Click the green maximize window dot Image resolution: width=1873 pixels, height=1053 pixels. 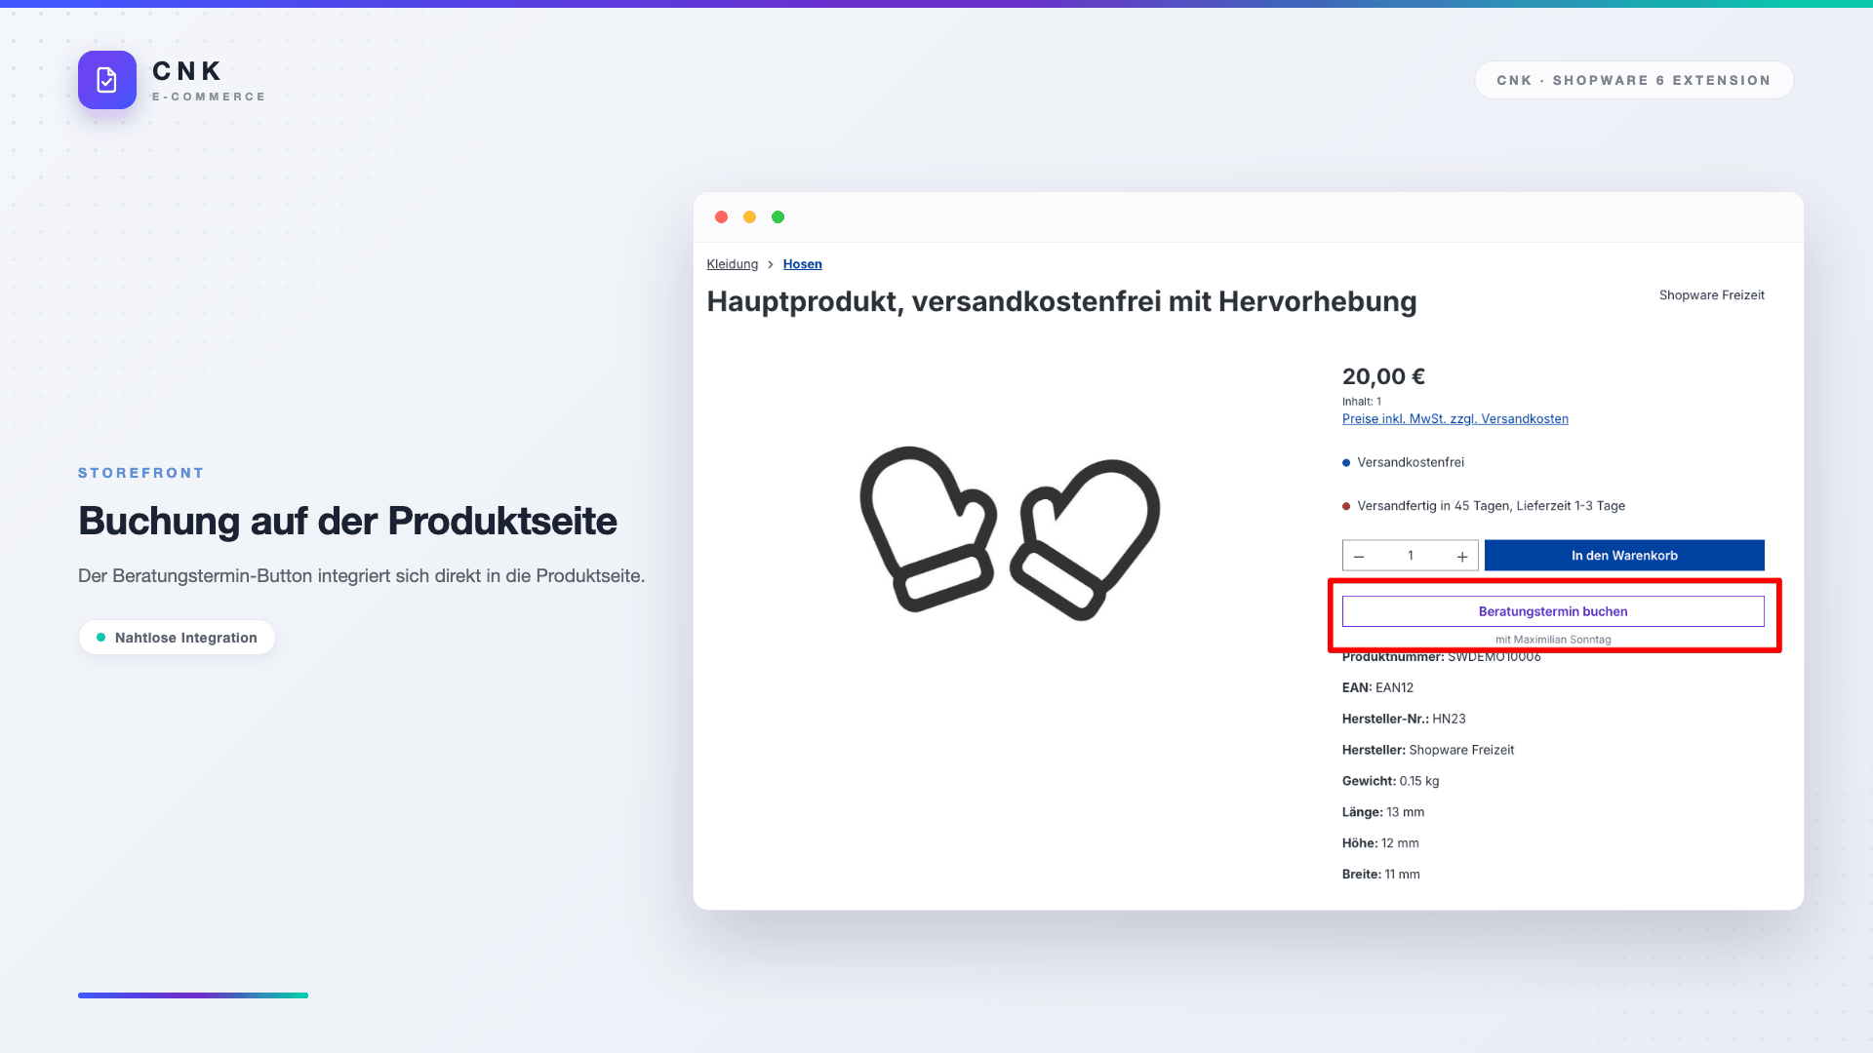pyautogui.click(x=778, y=217)
